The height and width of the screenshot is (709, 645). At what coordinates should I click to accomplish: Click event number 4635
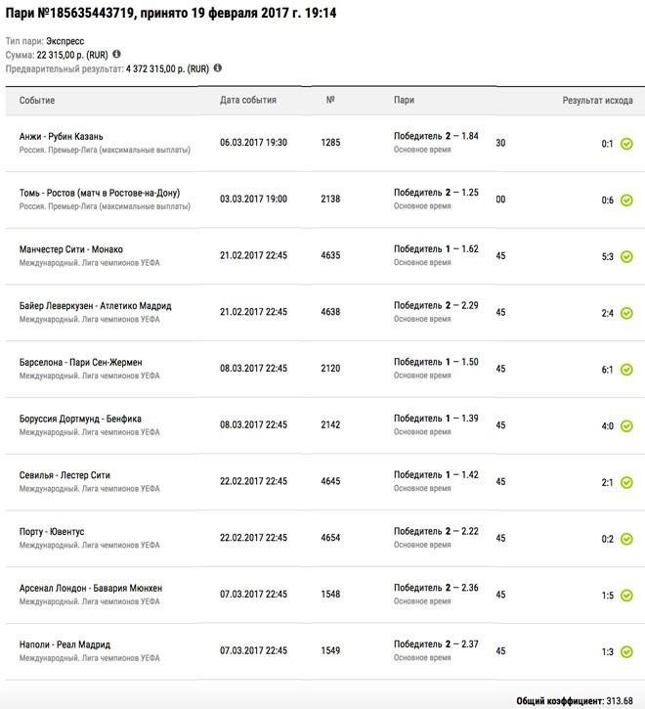pyautogui.click(x=330, y=255)
